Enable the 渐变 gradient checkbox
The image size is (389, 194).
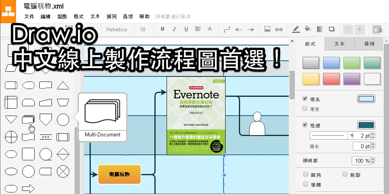coord(305,108)
